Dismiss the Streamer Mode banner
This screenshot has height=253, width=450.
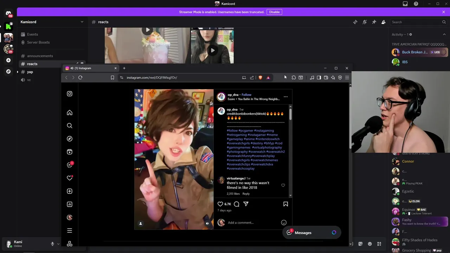444,12
